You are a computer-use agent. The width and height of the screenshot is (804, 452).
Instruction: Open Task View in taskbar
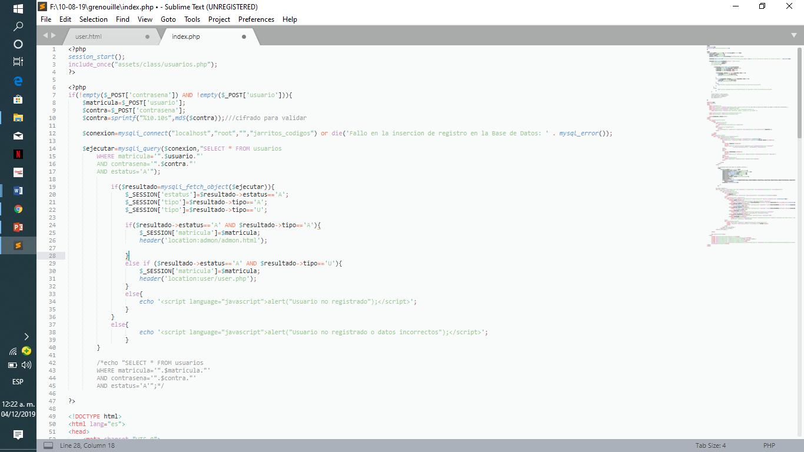click(x=18, y=61)
